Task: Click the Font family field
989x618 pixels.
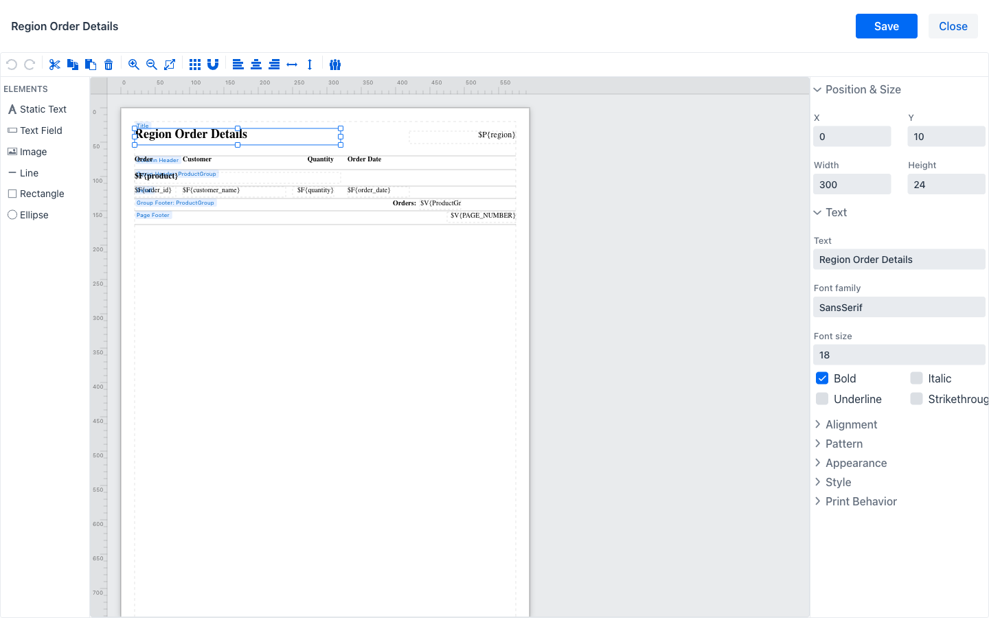Action: point(900,307)
